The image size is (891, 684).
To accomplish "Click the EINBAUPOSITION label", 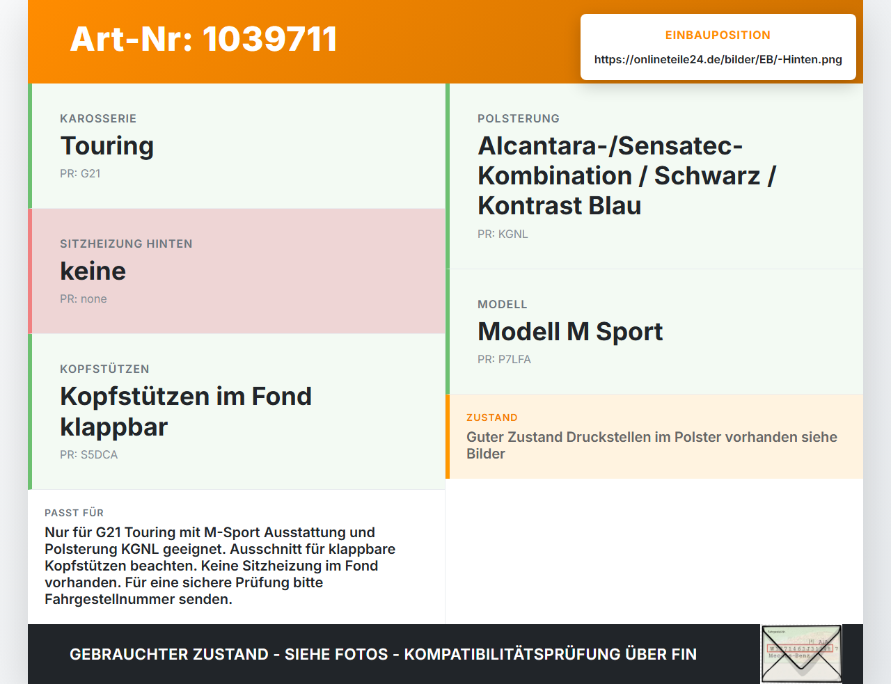I will pos(718,35).
